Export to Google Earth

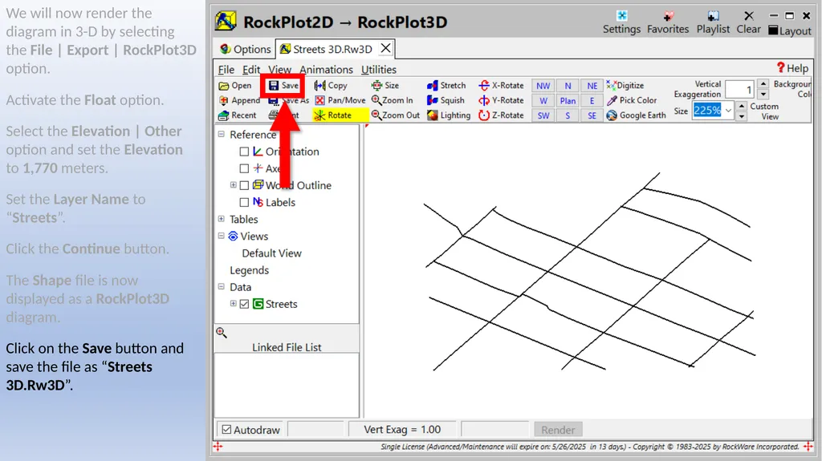(x=636, y=115)
